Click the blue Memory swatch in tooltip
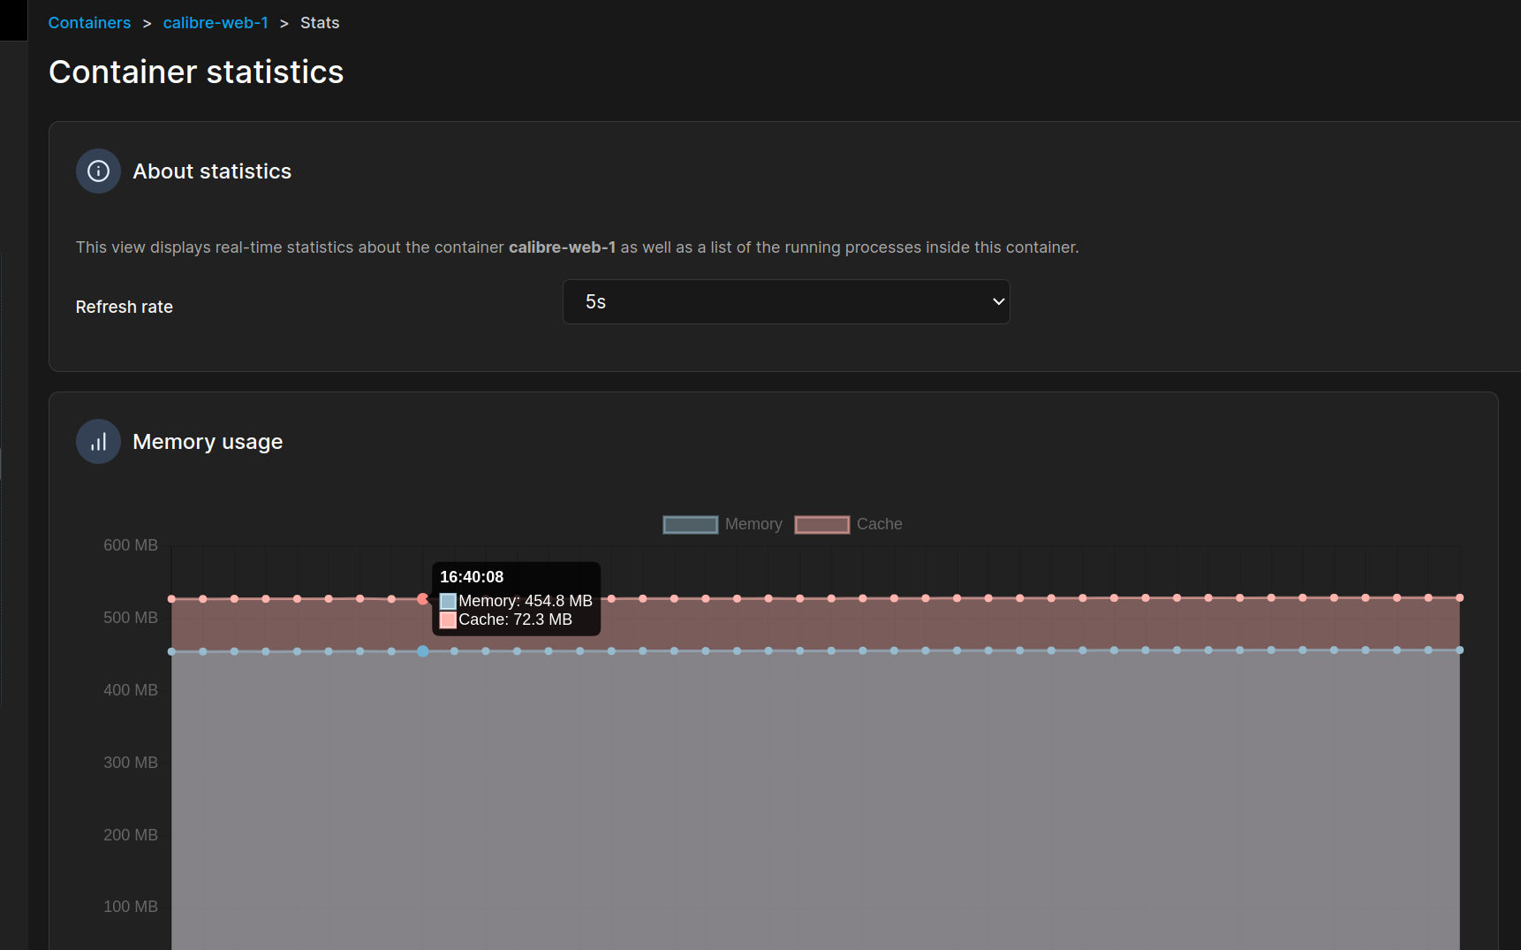 (448, 601)
